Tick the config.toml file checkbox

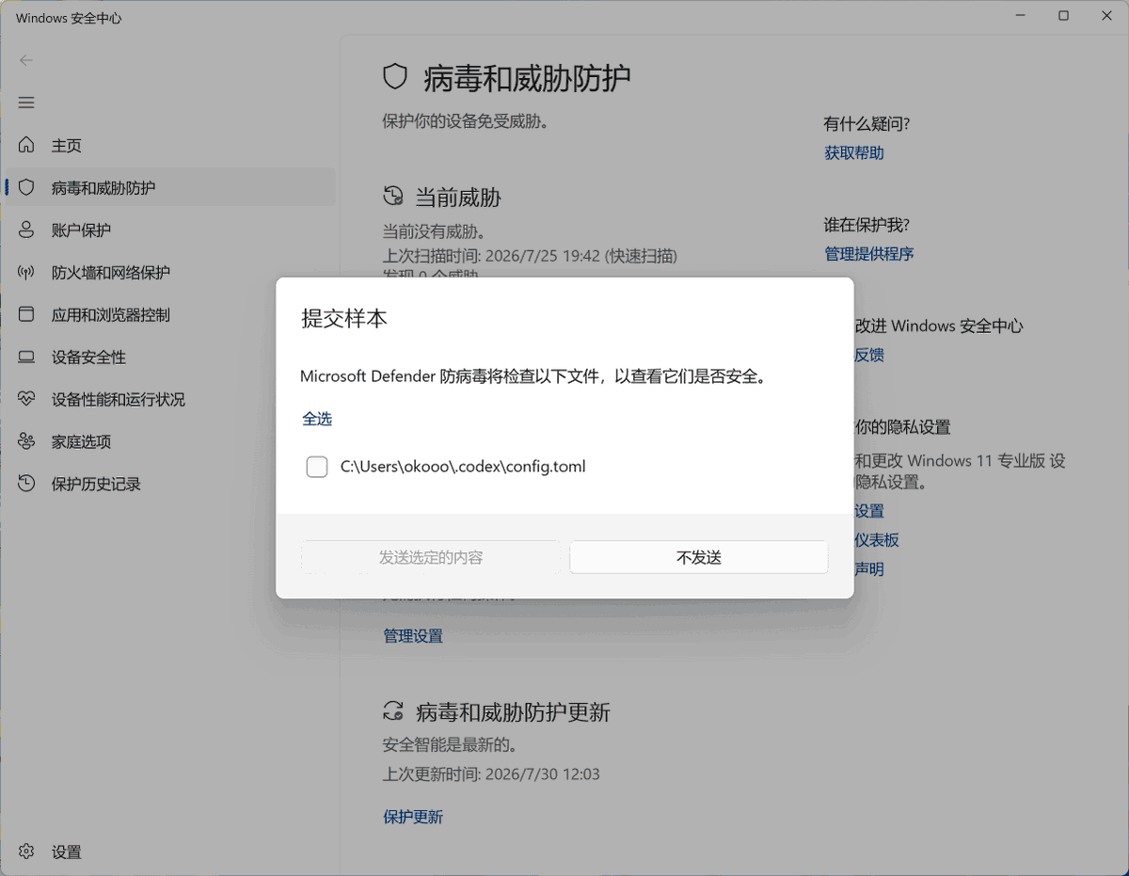pyautogui.click(x=317, y=467)
